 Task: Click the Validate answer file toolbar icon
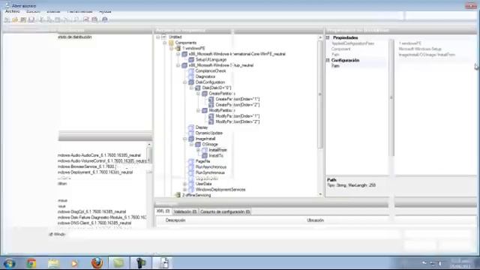point(86,19)
